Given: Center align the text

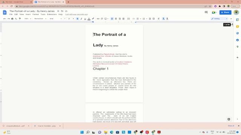Looking at the screenshot, I should coord(116,19).
